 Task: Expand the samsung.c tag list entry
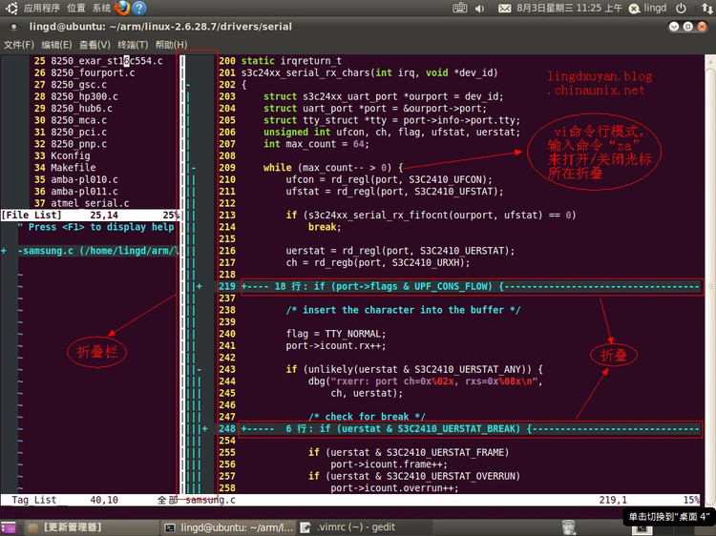tap(4, 251)
